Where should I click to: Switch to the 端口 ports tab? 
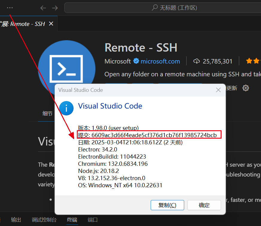click(93, 220)
